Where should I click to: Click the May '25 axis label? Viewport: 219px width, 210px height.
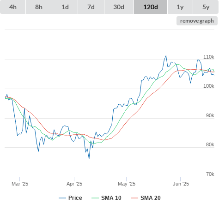click(127, 184)
